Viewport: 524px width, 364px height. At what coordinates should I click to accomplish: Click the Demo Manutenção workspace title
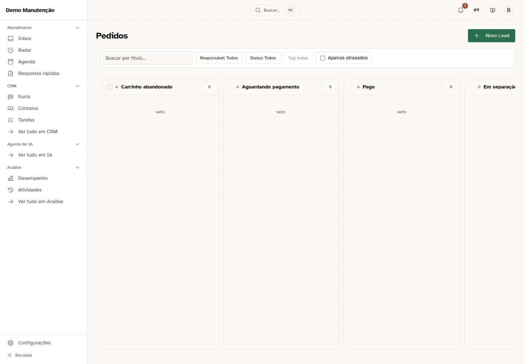(x=30, y=10)
